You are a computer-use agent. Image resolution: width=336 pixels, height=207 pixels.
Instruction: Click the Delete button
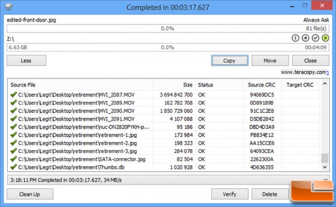270,194
